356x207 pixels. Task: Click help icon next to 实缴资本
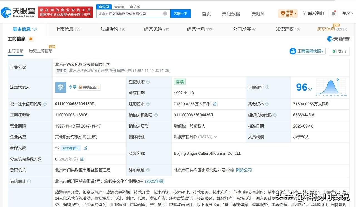(267, 104)
